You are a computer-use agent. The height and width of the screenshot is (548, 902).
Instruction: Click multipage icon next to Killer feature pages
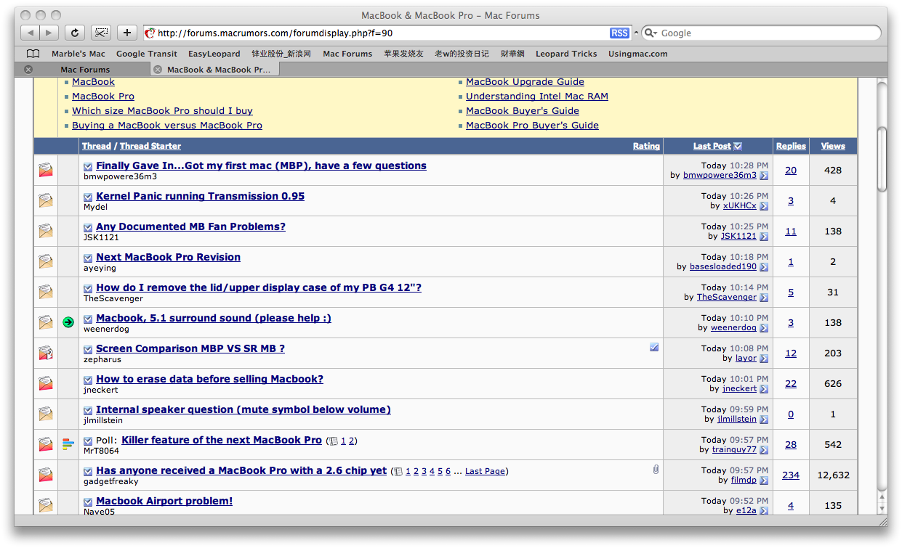(333, 441)
